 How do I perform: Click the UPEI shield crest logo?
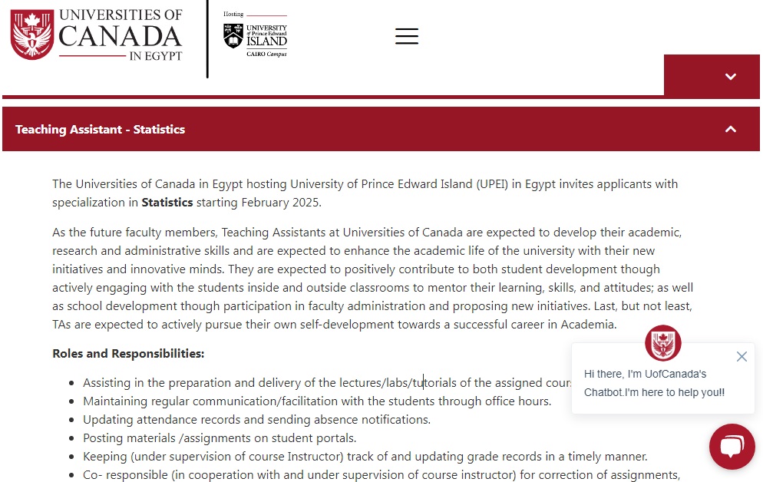[x=233, y=35]
